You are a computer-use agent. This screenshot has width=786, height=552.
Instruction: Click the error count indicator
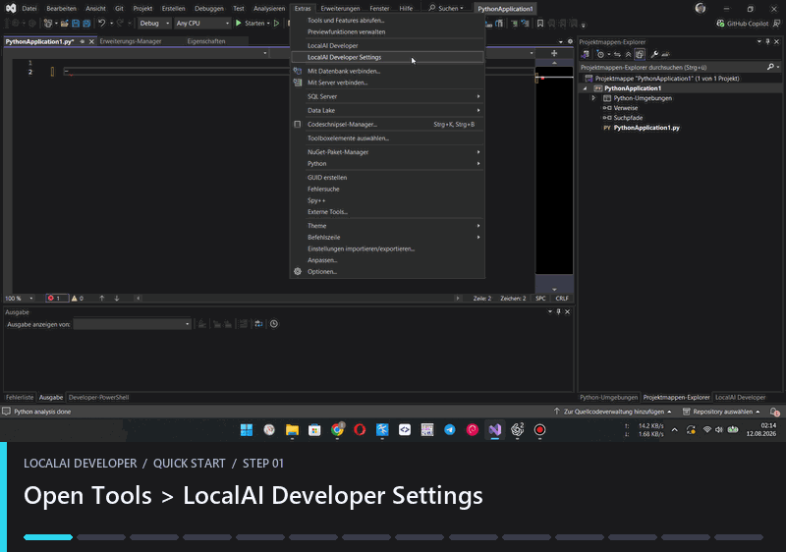57,299
